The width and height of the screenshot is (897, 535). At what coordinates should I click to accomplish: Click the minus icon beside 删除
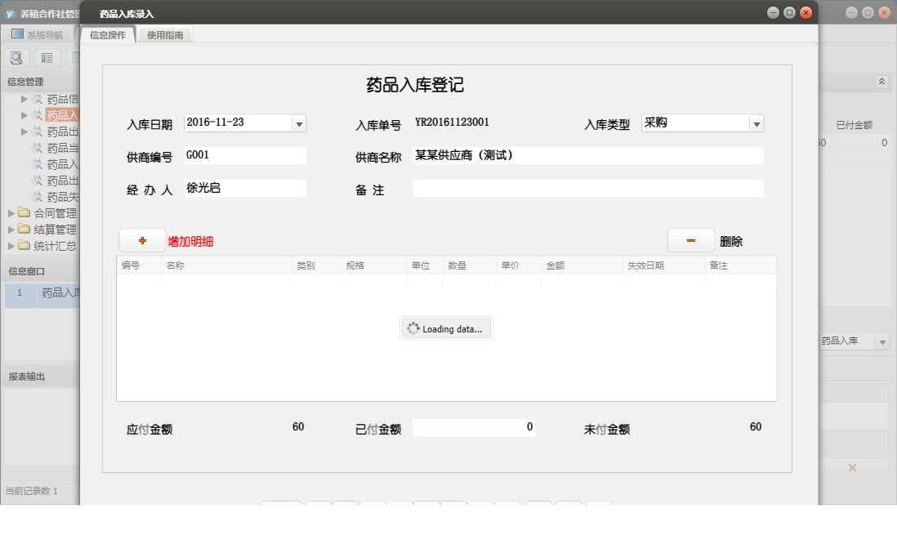690,240
